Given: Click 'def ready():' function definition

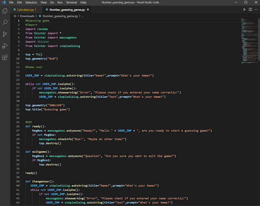Looking at the screenshot, I should (x=36, y=126).
